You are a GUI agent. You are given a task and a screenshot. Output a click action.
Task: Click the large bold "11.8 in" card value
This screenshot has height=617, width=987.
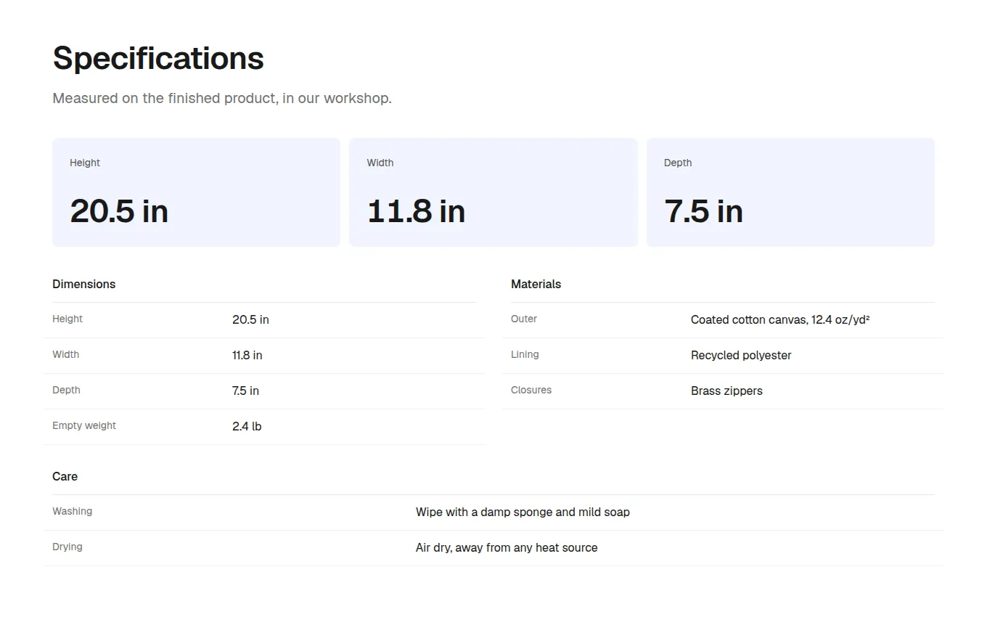click(x=416, y=211)
